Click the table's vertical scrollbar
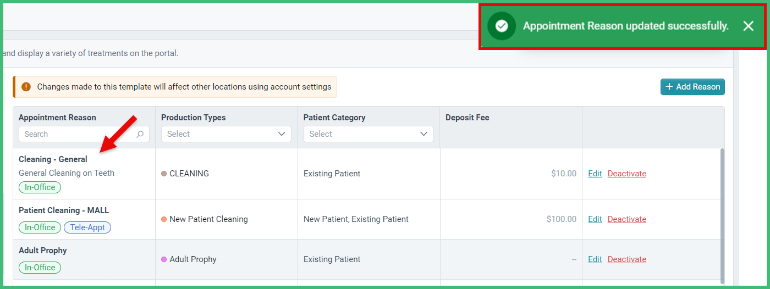The width and height of the screenshot is (770, 289). [x=722, y=214]
